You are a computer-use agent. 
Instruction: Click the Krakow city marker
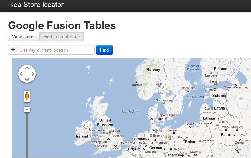[x=196, y=155]
